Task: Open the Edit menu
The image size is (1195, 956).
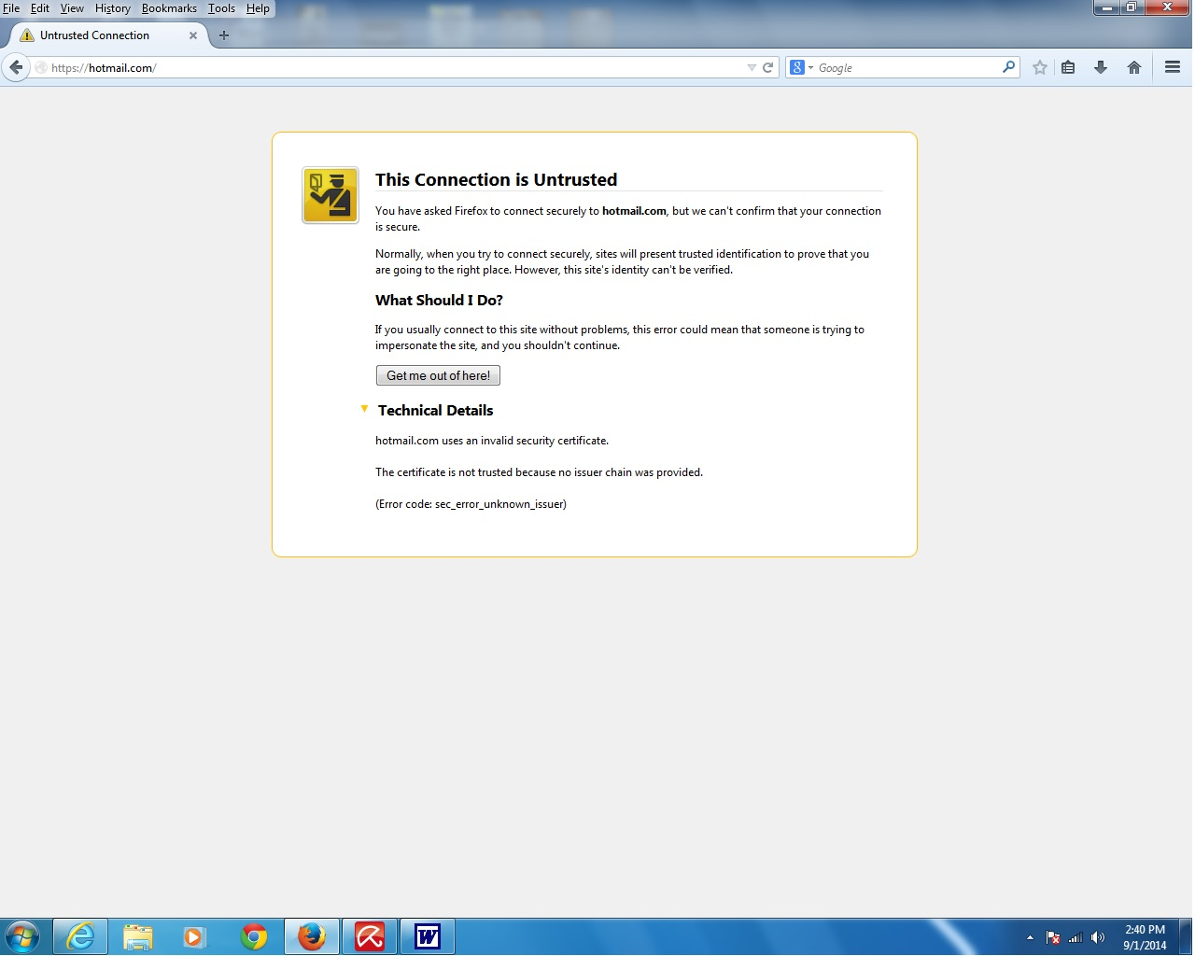Action: (x=40, y=8)
